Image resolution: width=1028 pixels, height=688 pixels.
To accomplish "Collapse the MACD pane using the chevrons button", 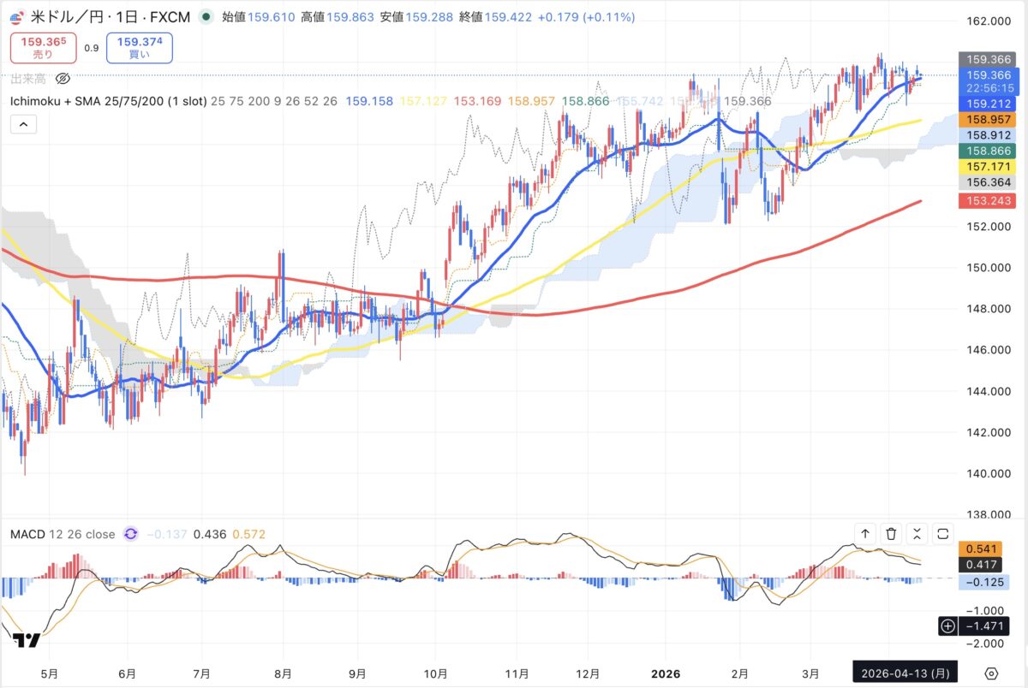I will (917, 534).
